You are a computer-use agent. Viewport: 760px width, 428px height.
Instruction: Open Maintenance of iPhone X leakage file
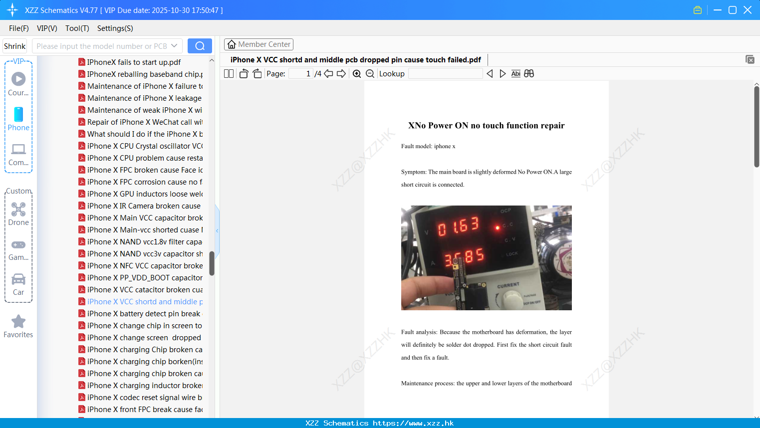tap(140, 98)
